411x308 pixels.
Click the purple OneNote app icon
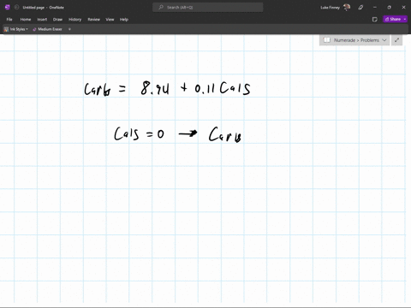tap(8, 8)
